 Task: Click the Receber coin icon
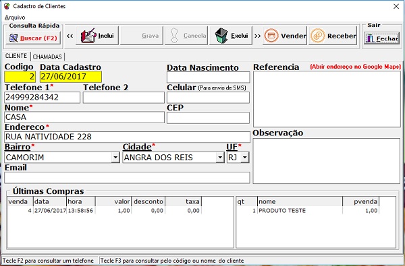coord(318,36)
